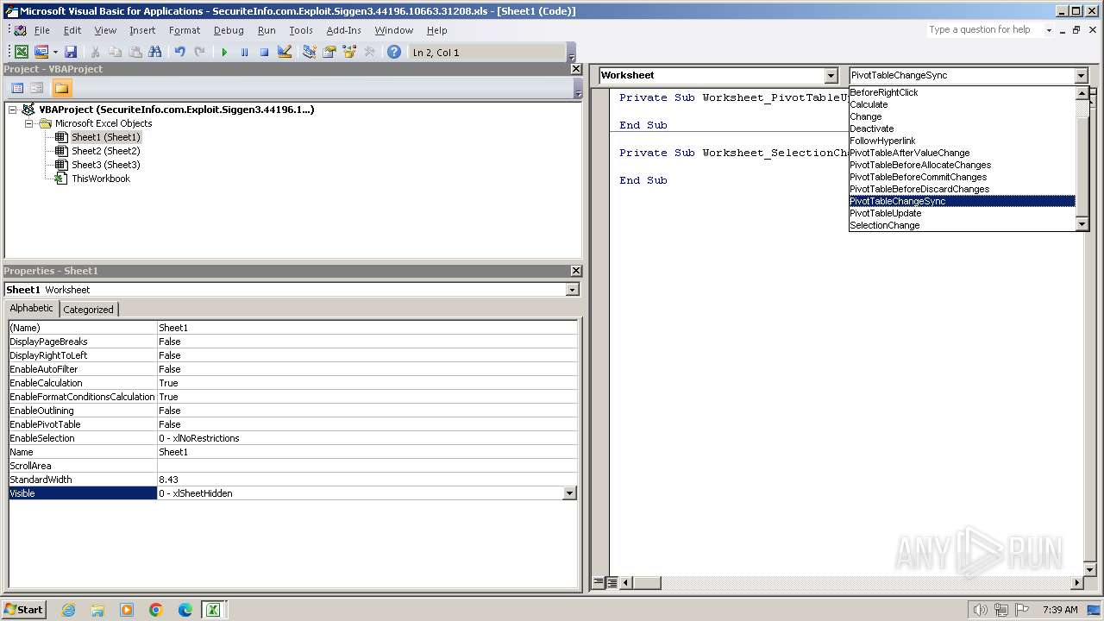Viewport: 1104px width, 621px height.
Task: Open the Insert UserForm dropdown arrow
Action: click(x=55, y=52)
